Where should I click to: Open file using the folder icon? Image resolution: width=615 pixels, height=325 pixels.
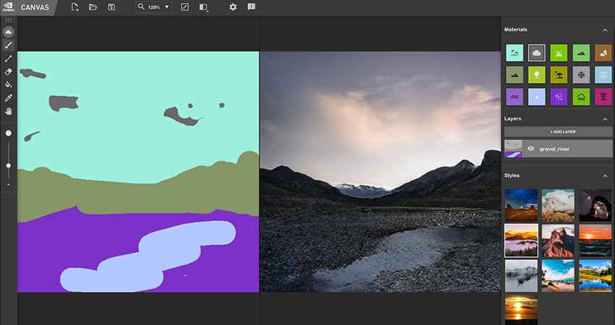93,7
